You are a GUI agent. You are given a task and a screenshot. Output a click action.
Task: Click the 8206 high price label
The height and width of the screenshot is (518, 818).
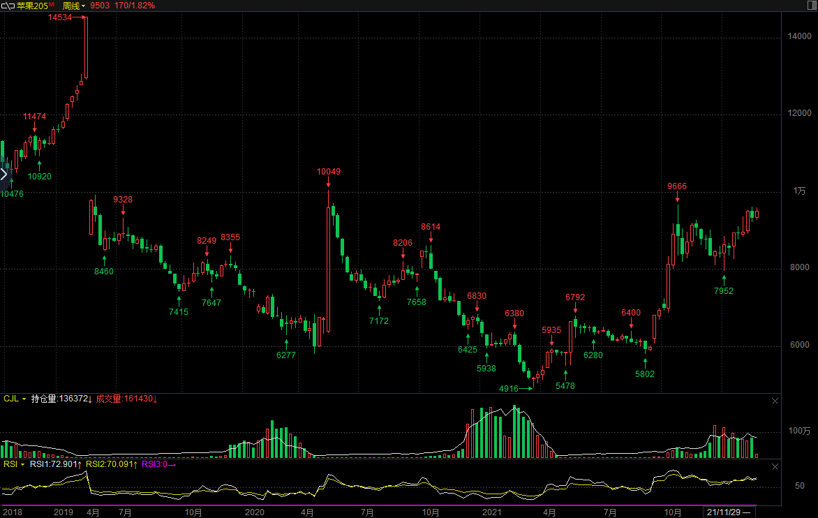coord(403,242)
